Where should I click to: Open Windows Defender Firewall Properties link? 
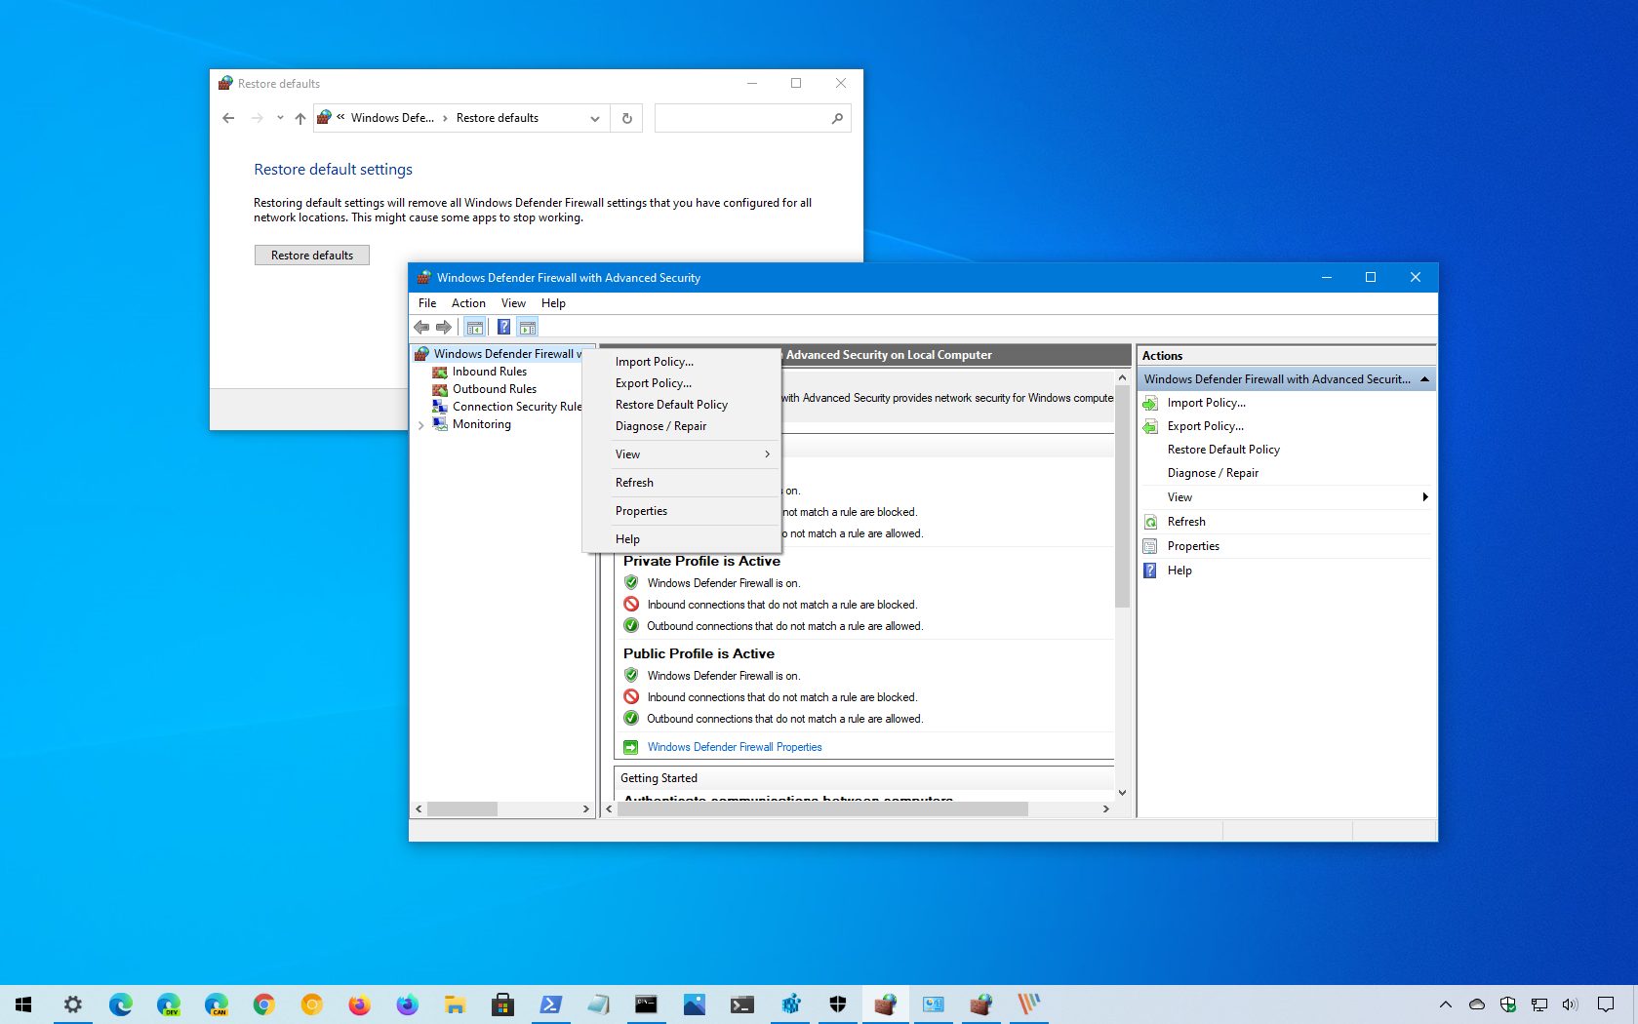tap(735, 747)
